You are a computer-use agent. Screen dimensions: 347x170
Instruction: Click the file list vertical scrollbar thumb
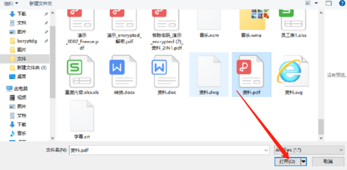click(321, 127)
